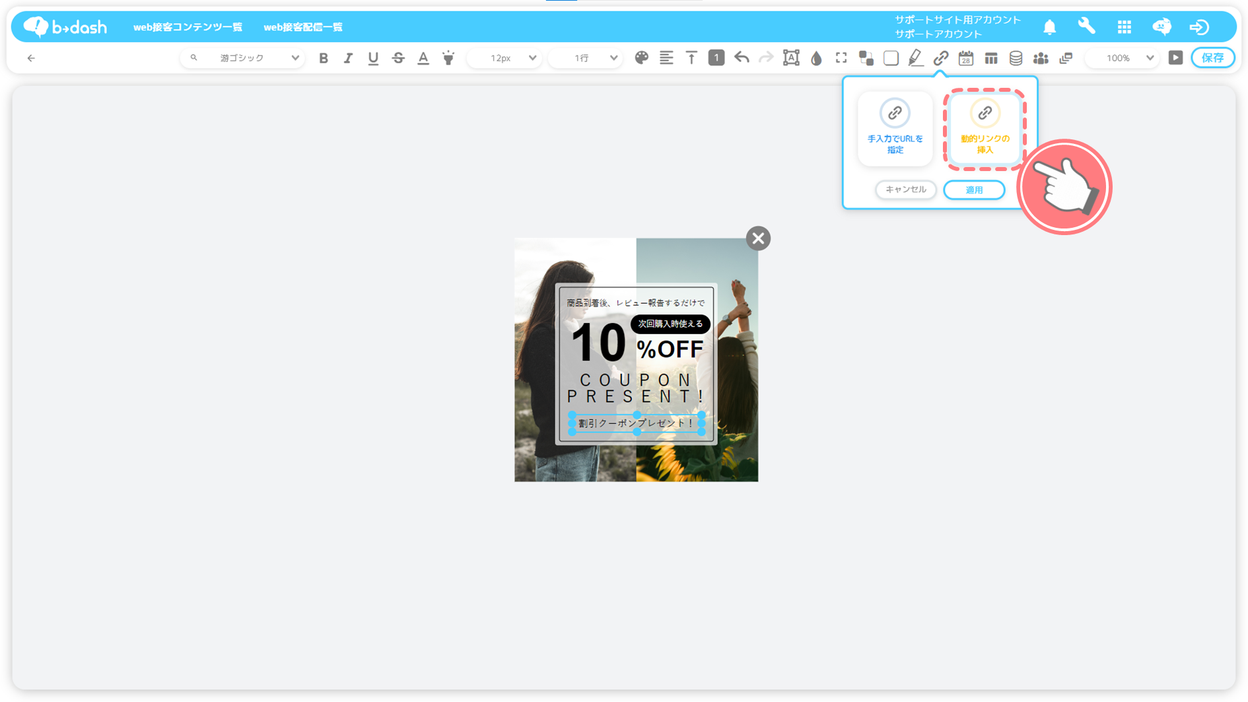Open the calendar schedule icon
Image resolution: width=1248 pixels, height=702 pixels.
coord(966,58)
